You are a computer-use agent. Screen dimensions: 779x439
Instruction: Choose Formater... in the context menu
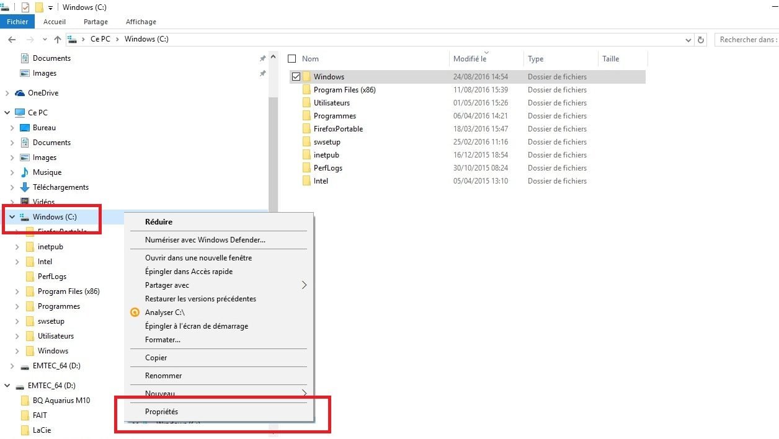162,340
